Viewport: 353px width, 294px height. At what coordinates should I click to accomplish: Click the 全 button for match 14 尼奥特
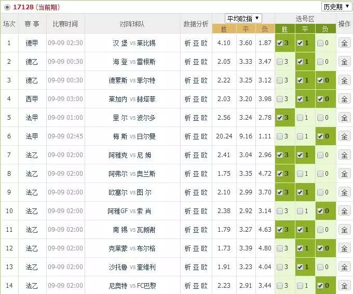(344, 286)
